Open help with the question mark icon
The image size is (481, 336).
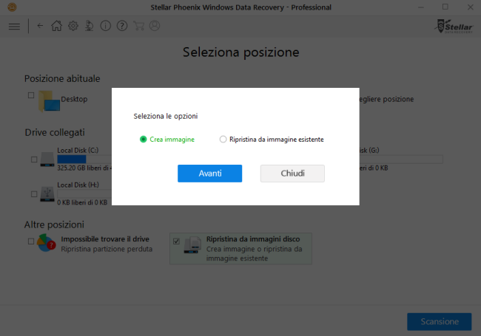pyautogui.click(x=122, y=26)
